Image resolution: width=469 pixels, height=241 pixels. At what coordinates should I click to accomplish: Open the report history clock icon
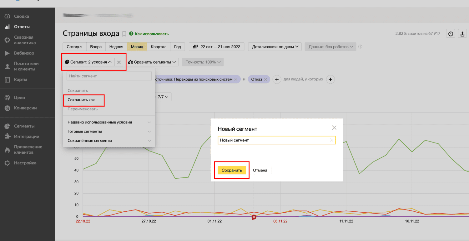coord(451,34)
